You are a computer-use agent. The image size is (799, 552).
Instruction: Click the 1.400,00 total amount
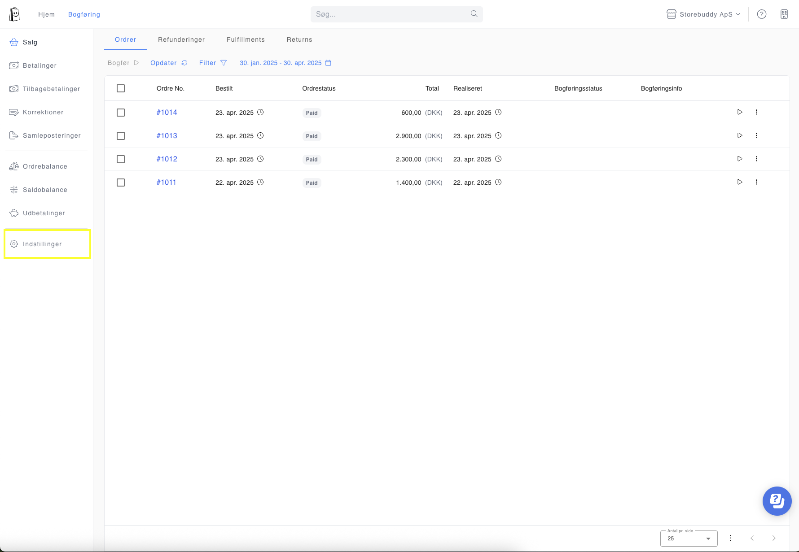click(x=408, y=183)
